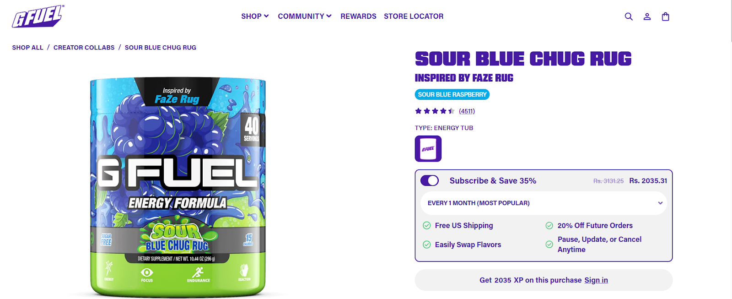732x299 pixels.
Task: Toggle the Subscribe & Save switch
Action: (430, 180)
